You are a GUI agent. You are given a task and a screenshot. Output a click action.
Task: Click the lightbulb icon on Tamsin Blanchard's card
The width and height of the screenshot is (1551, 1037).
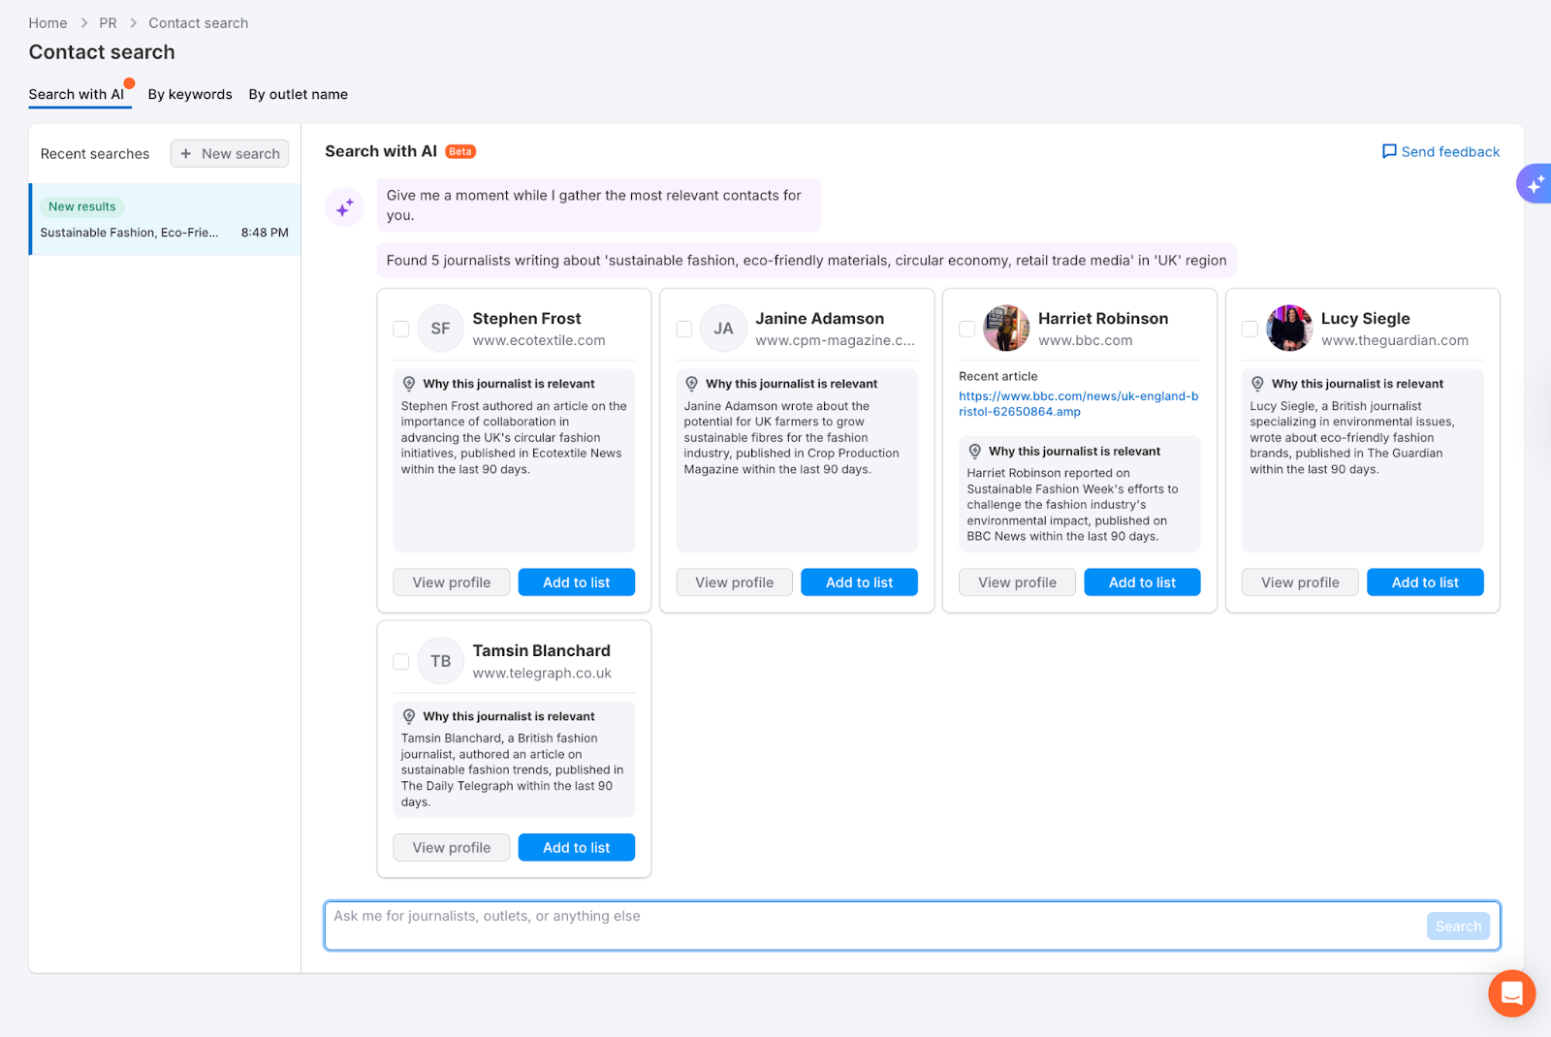408,716
